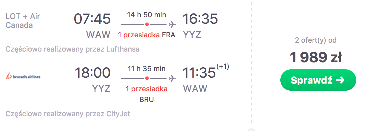The height and width of the screenshot is (131, 371).
Task: Click the (+1) next-day indicator
Action: coord(223,67)
